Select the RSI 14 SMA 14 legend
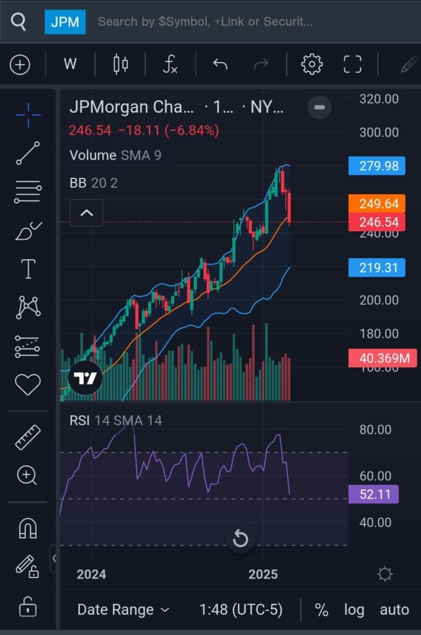The width and height of the screenshot is (421, 635). 116,420
